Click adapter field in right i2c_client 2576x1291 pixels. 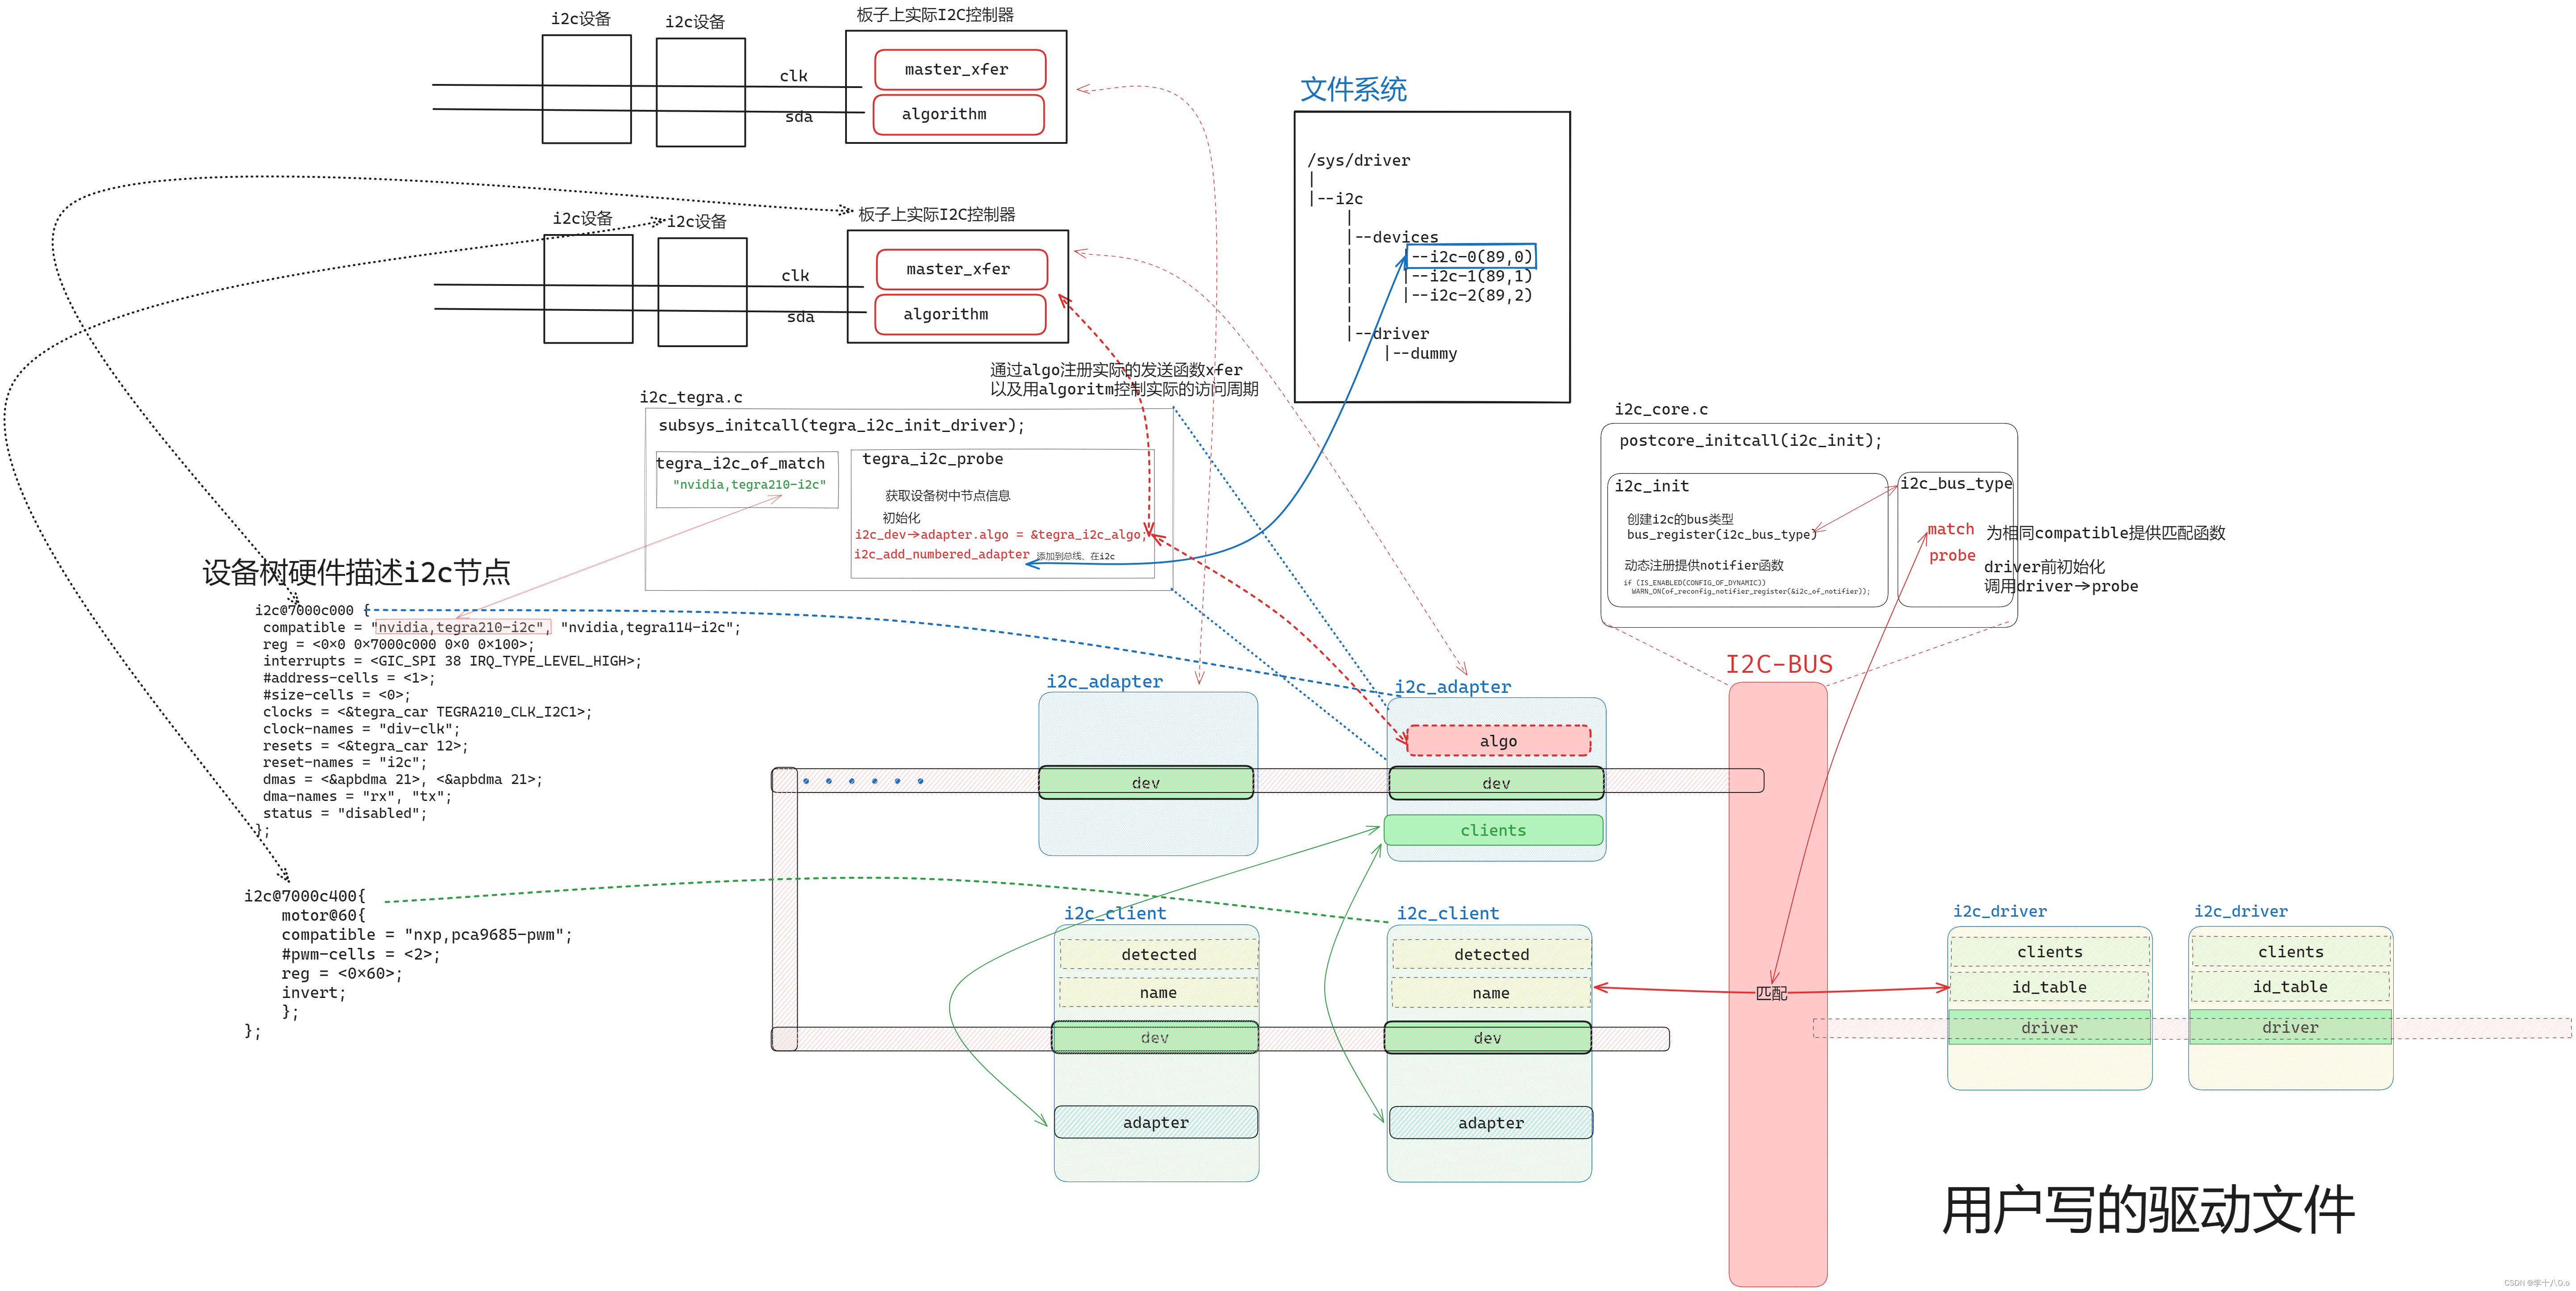1490,1123
